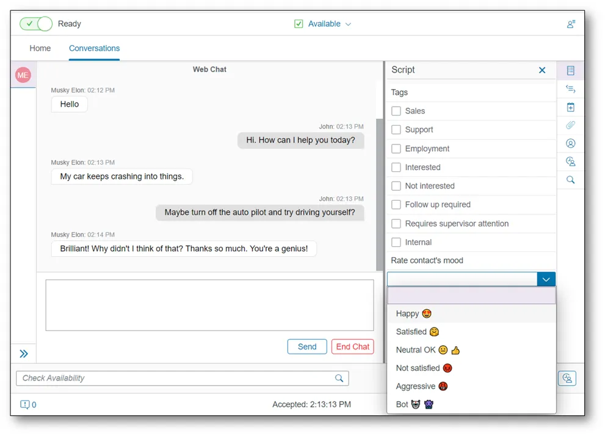Toggle the Ready status switch
Viewport: 605px width, 436px height.
(x=36, y=24)
